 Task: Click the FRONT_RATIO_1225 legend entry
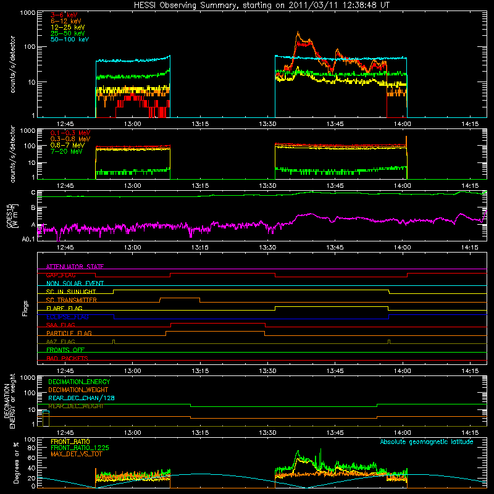point(80,448)
